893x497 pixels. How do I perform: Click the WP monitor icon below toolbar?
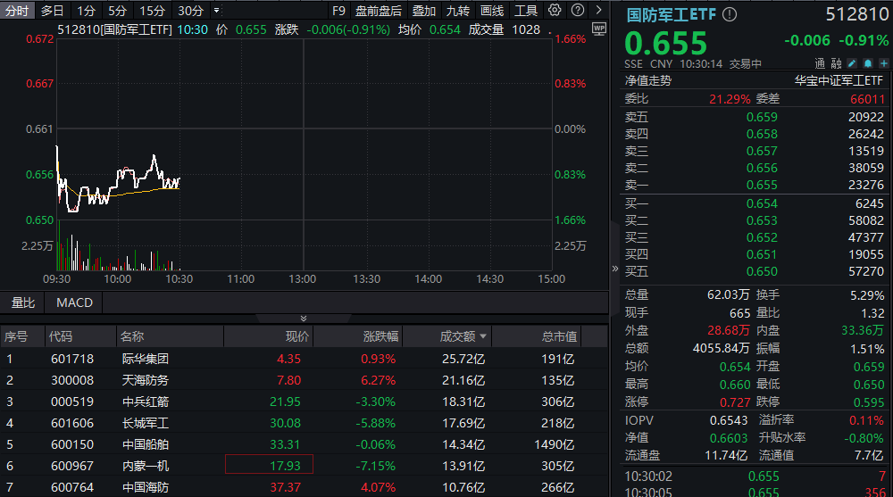[599, 29]
